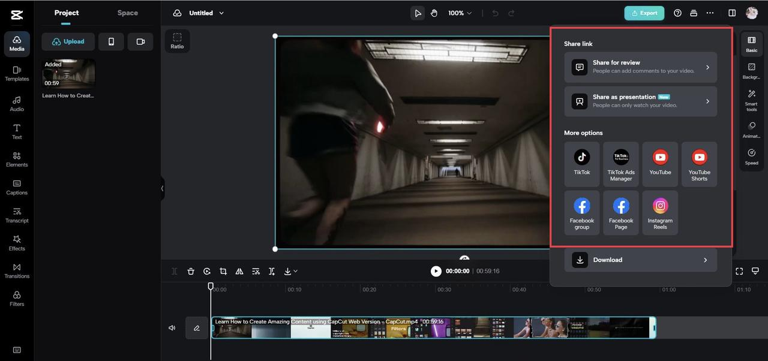Viewport: 768px width, 361px height.
Task: Select the uploaded media thumbnail
Action: 68,73
